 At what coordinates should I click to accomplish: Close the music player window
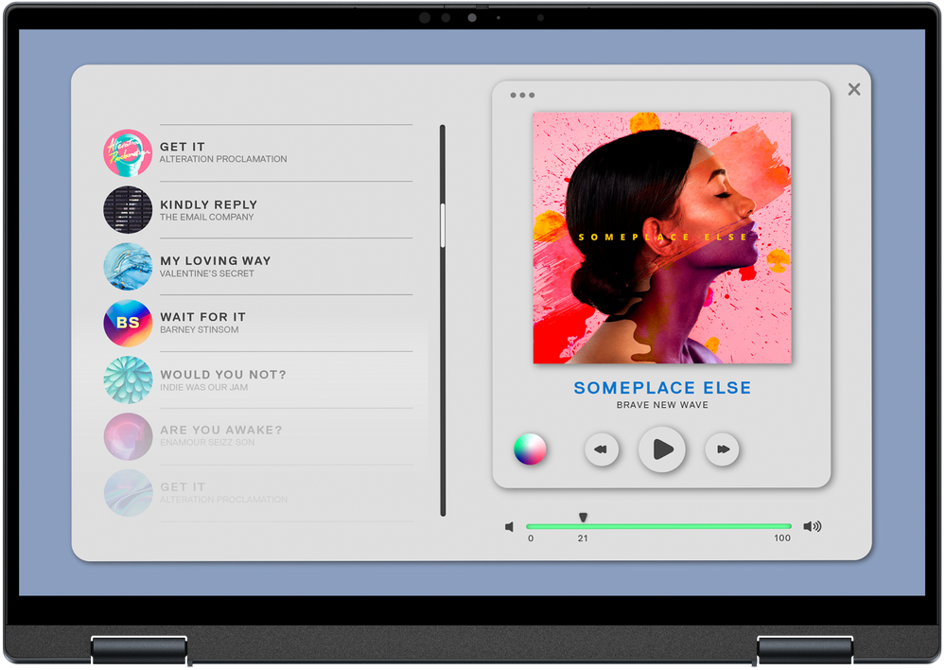854,89
